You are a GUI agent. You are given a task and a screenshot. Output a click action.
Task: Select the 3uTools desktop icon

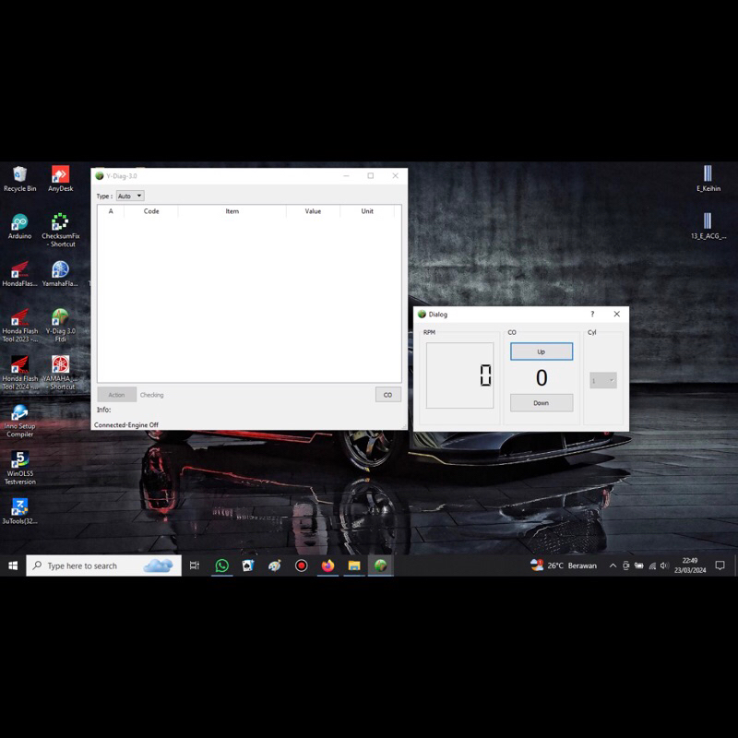(x=19, y=511)
